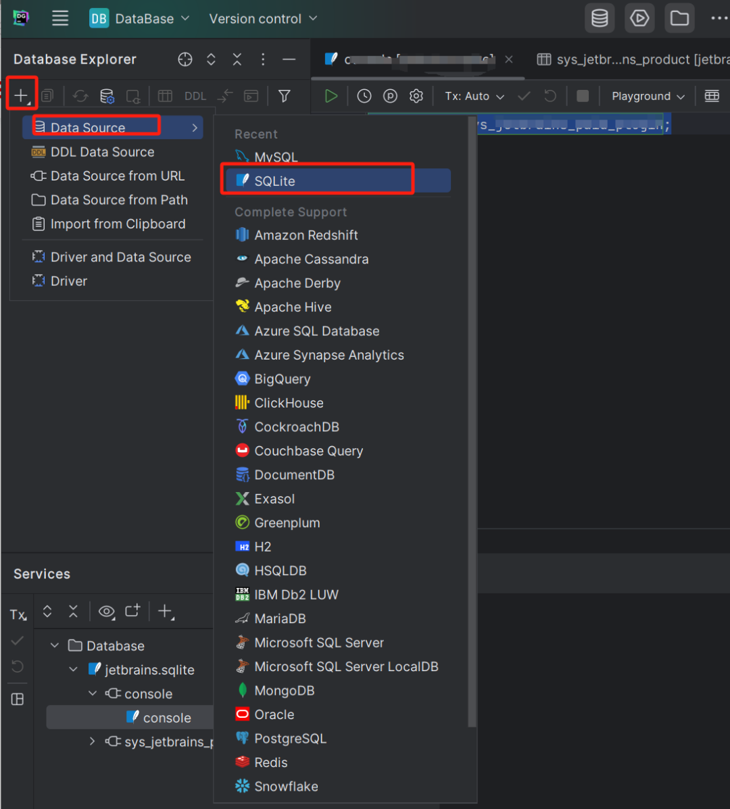Image resolution: width=730 pixels, height=809 pixels.
Task: Collapse the Database folder in Services
Action: click(x=55, y=645)
